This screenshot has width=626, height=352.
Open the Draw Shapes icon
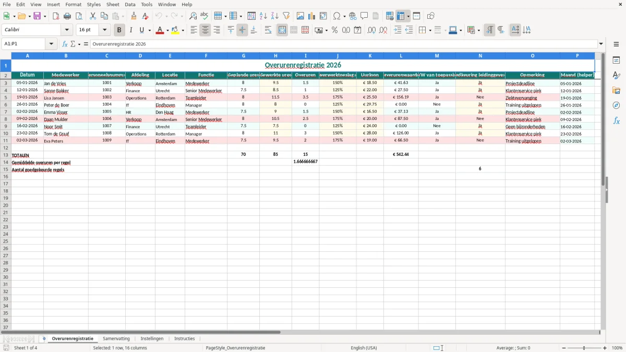tap(431, 16)
